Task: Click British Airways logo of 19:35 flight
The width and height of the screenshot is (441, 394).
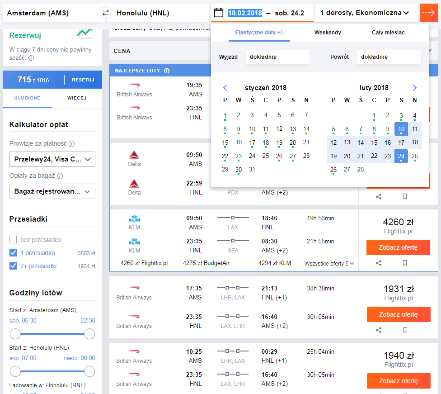Action: [134, 85]
